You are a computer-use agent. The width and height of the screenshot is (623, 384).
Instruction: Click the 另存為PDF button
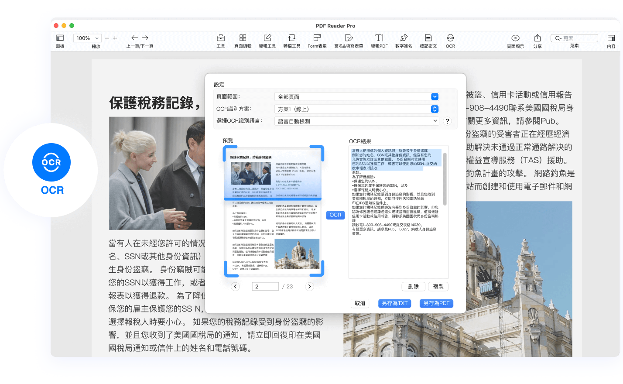(x=436, y=303)
